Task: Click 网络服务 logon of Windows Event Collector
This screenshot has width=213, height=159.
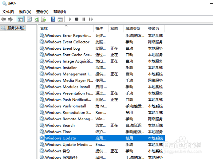Action: (x=155, y=42)
